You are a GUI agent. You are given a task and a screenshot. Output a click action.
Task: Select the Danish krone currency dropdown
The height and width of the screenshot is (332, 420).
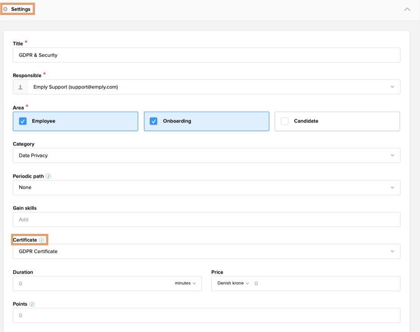233,283
